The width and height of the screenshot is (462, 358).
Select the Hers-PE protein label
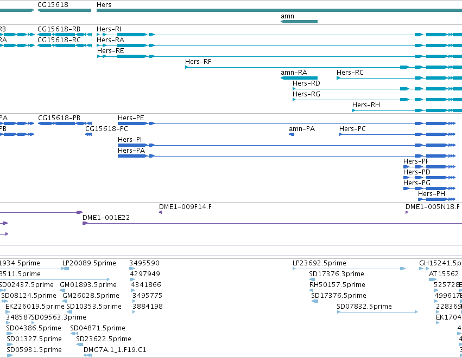click(x=131, y=118)
